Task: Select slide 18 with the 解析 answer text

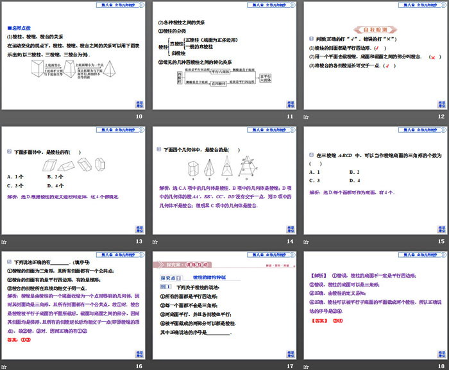Action: [x=375, y=306]
